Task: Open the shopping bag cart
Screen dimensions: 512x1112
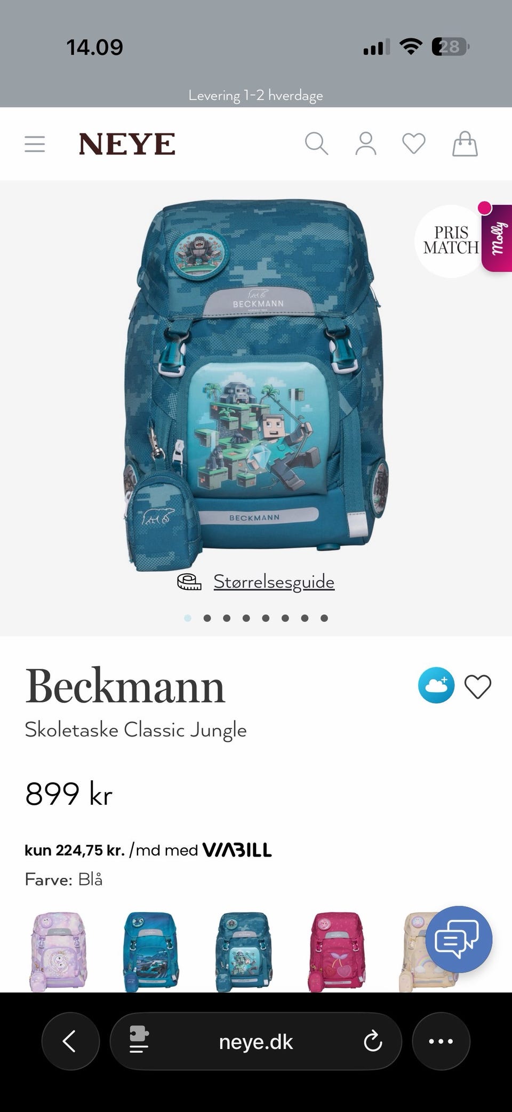Action: click(x=465, y=144)
